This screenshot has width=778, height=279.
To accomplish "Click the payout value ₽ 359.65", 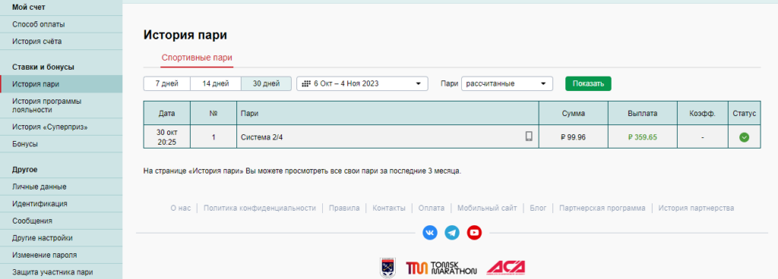I will coord(642,137).
